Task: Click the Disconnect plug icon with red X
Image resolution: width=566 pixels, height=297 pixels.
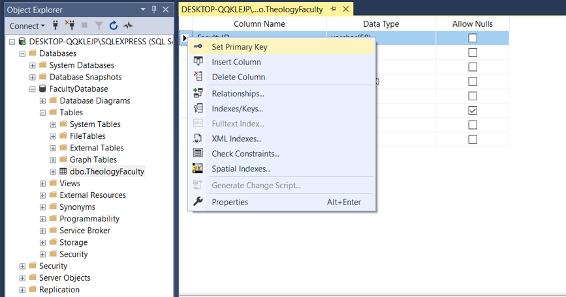Action: pos(70,25)
